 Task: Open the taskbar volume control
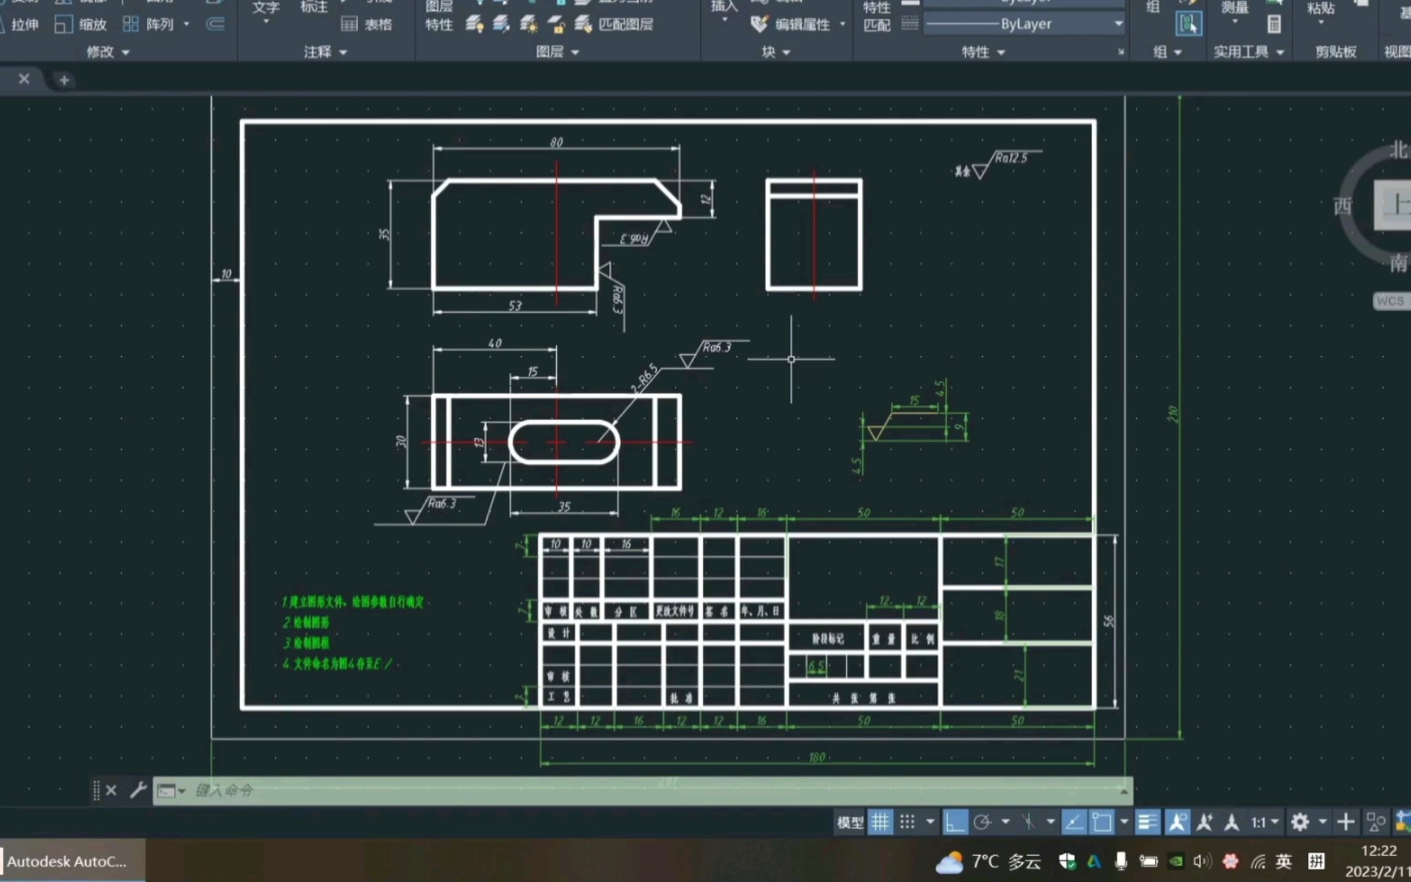coord(1201,862)
